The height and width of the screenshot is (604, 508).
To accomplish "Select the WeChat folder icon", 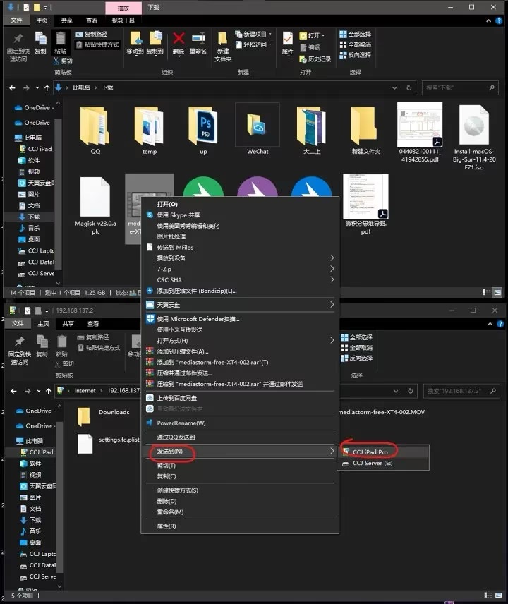I will tap(258, 126).
